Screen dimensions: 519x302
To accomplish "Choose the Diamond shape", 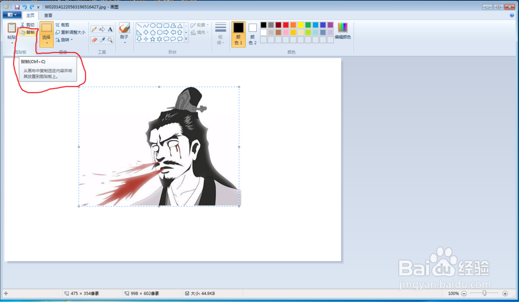I will click(146, 32).
